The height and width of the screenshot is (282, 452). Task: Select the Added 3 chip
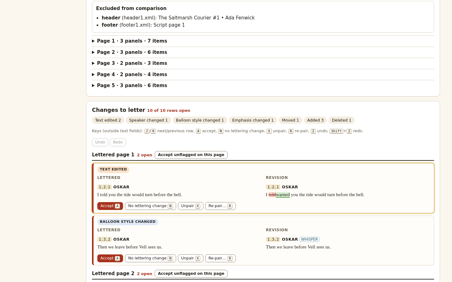pyautogui.click(x=315, y=120)
